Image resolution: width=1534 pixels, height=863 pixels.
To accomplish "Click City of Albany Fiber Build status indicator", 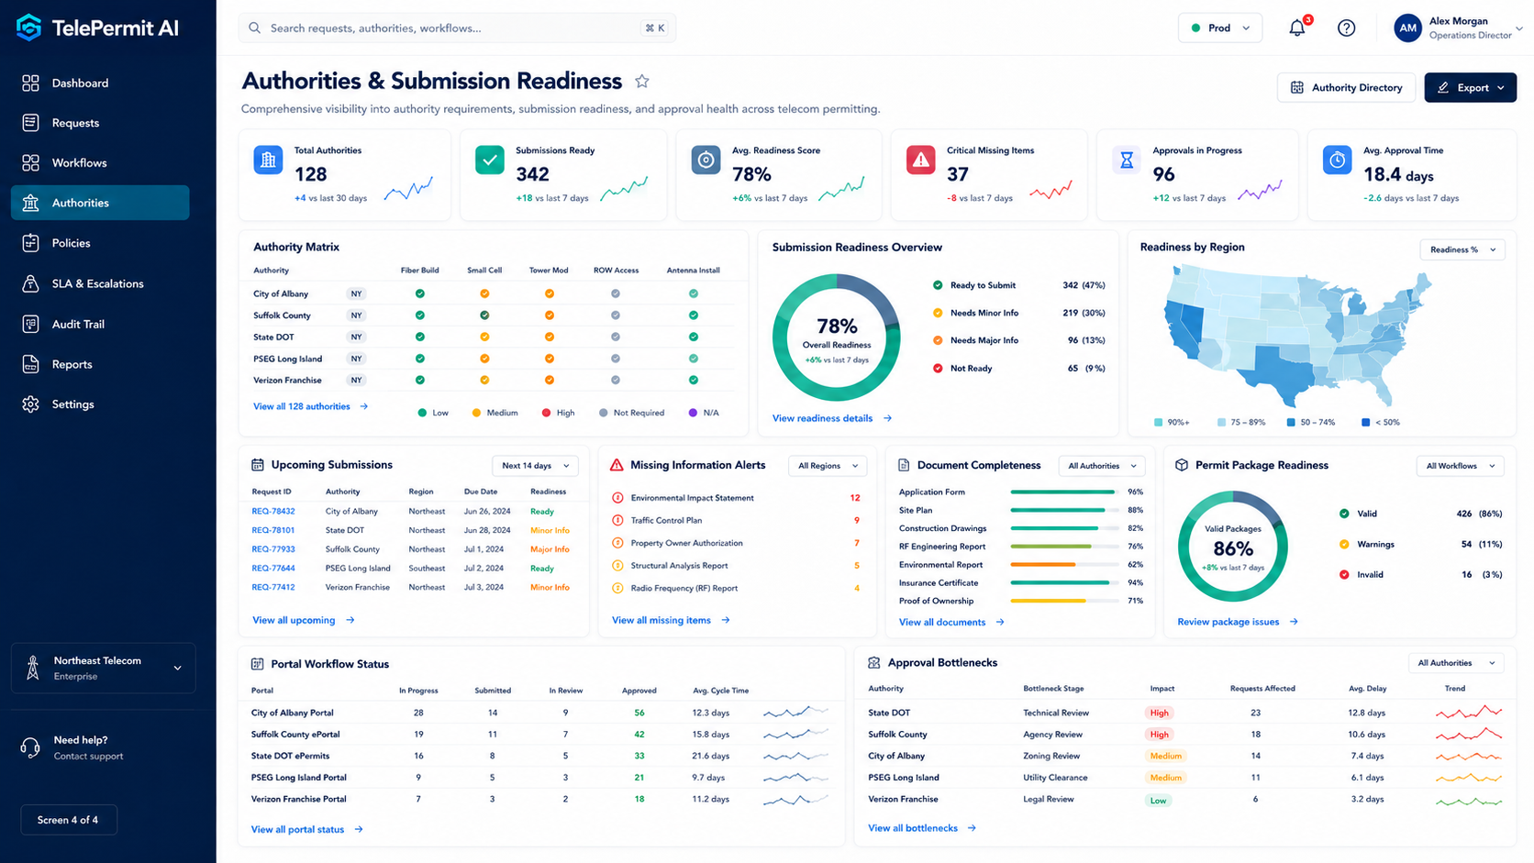I will point(419,293).
